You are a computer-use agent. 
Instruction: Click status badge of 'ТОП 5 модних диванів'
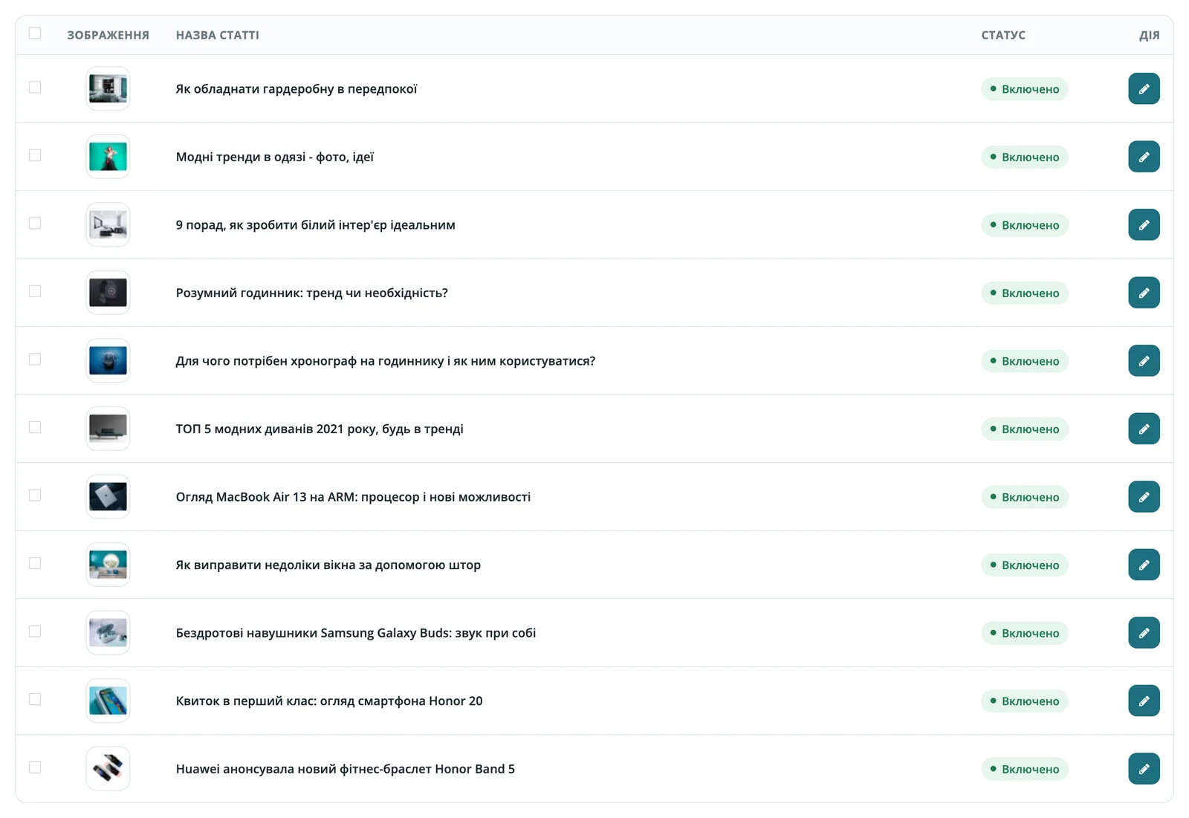click(x=1025, y=429)
